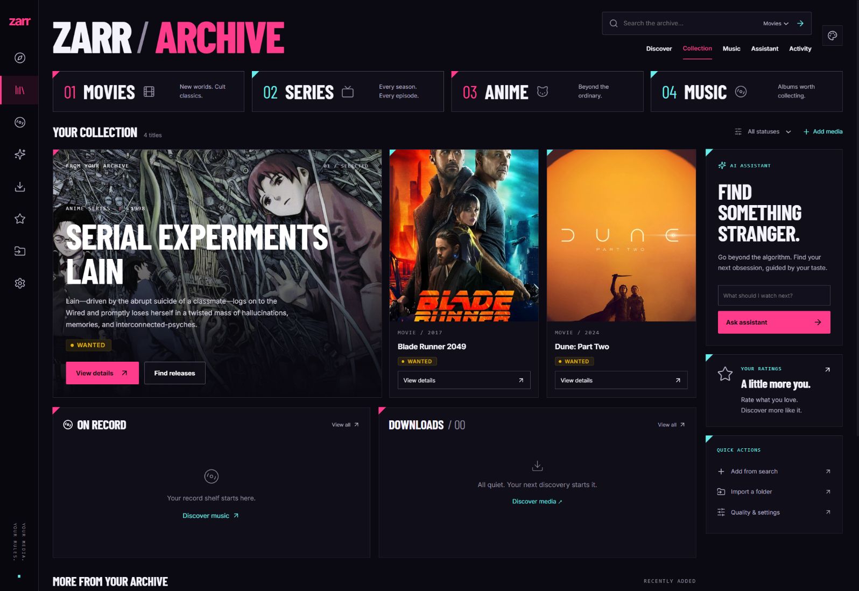The height and width of the screenshot is (591, 859).
Task: Switch to the Music tab
Action: 731,48
